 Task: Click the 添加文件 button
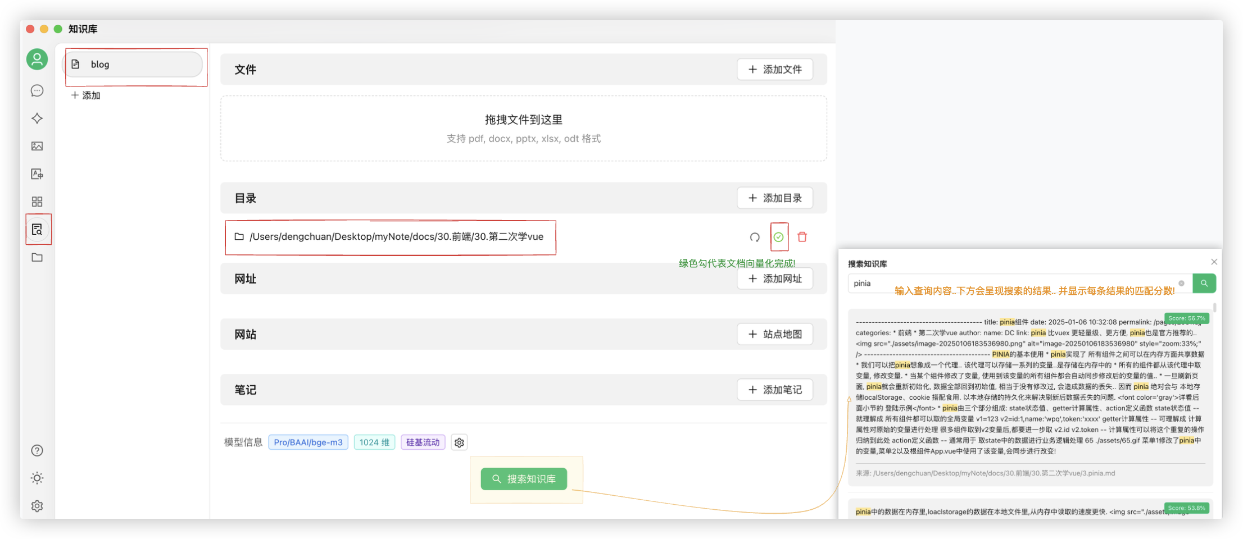[774, 70]
